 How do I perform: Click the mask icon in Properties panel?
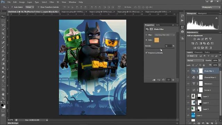pos(151,29)
